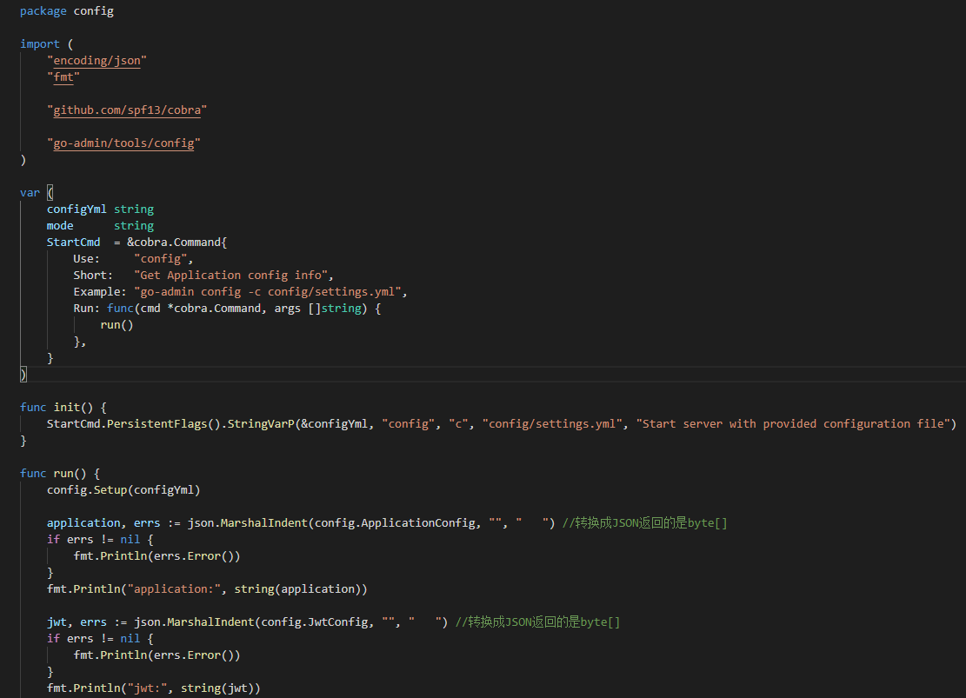
Task: Click the 'package' keyword on first line
Action: (43, 11)
